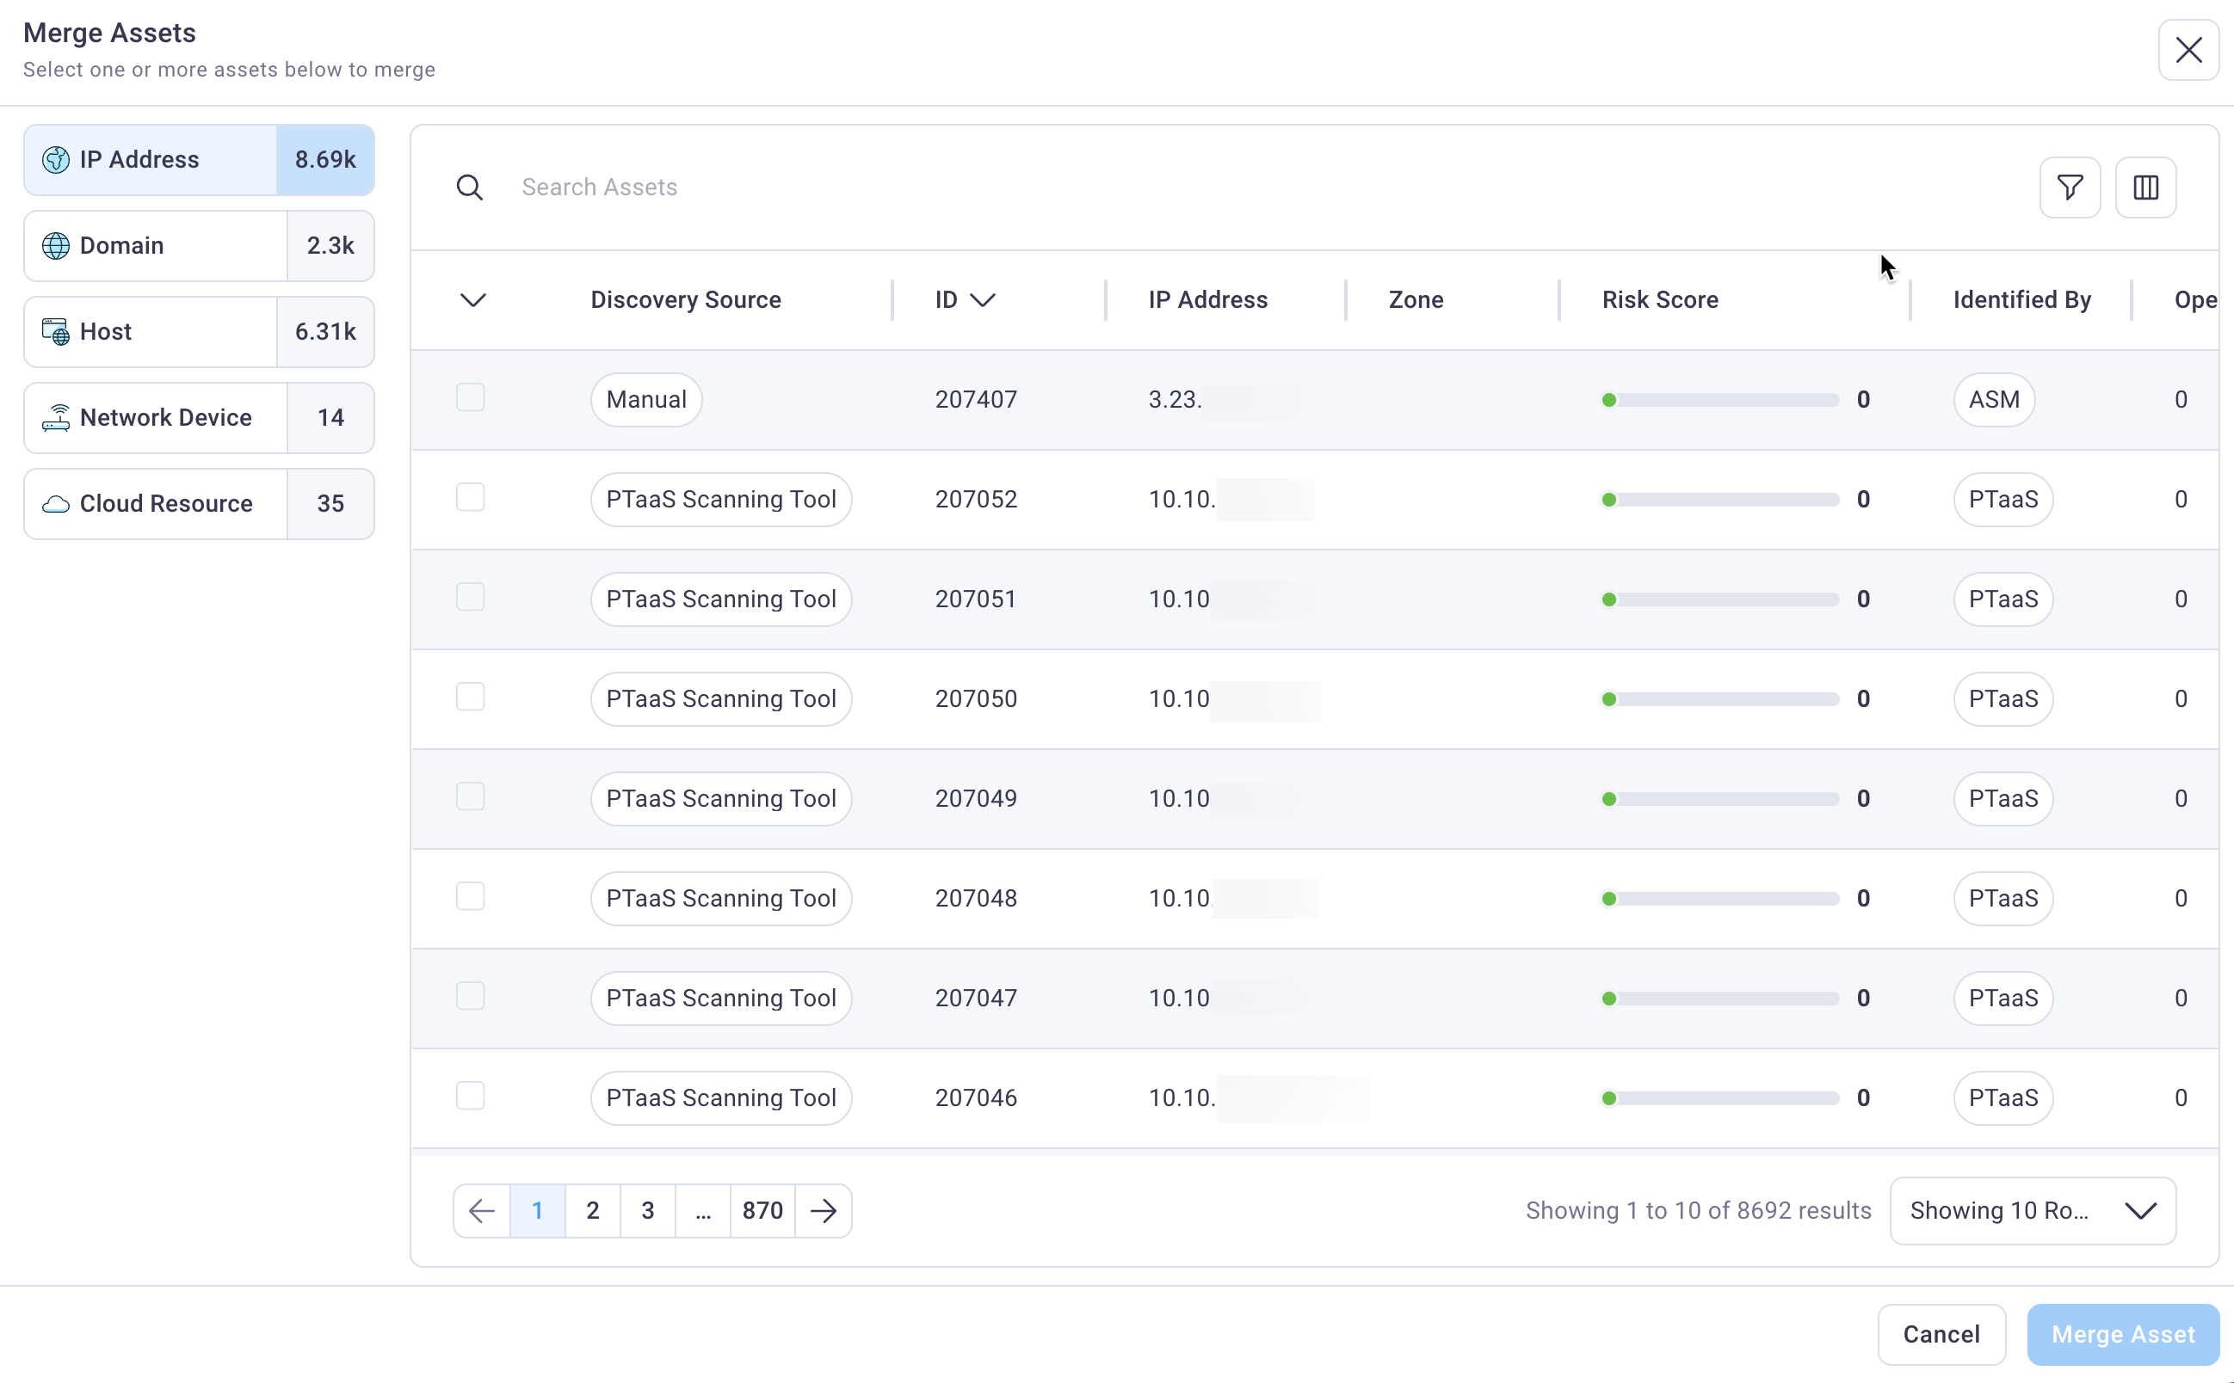Select the Host asset type
This screenshot has width=2234, height=1383.
[x=199, y=331]
